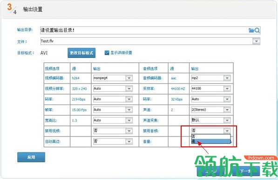Click the 32 Kbps audio source value
The width and height of the screenshot is (278, 180).
(176, 99)
